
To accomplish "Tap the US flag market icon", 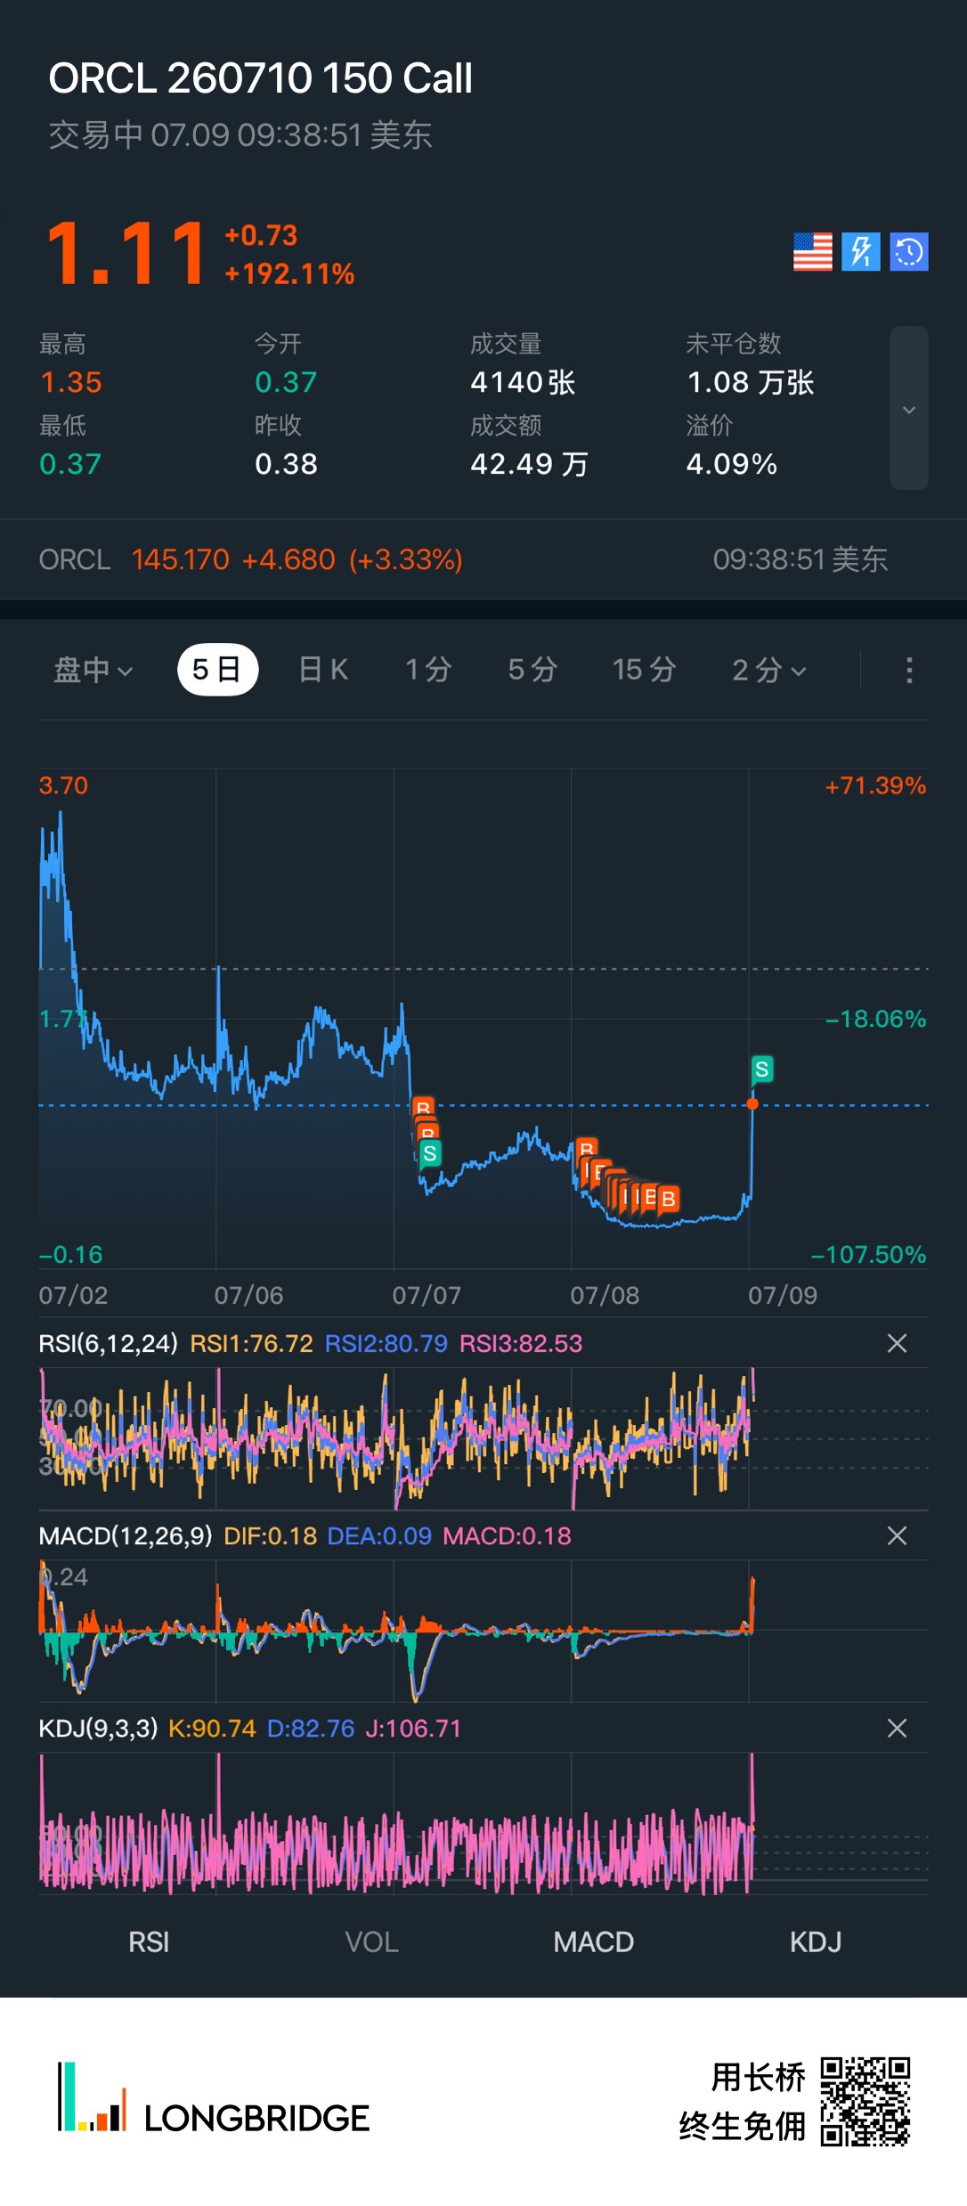I will click(812, 252).
